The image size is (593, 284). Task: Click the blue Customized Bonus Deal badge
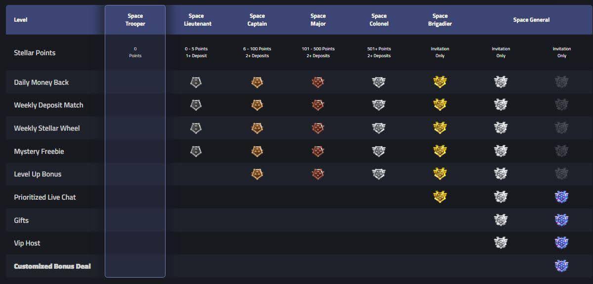(561, 266)
